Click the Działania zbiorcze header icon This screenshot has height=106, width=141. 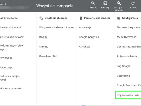click(41, 18)
